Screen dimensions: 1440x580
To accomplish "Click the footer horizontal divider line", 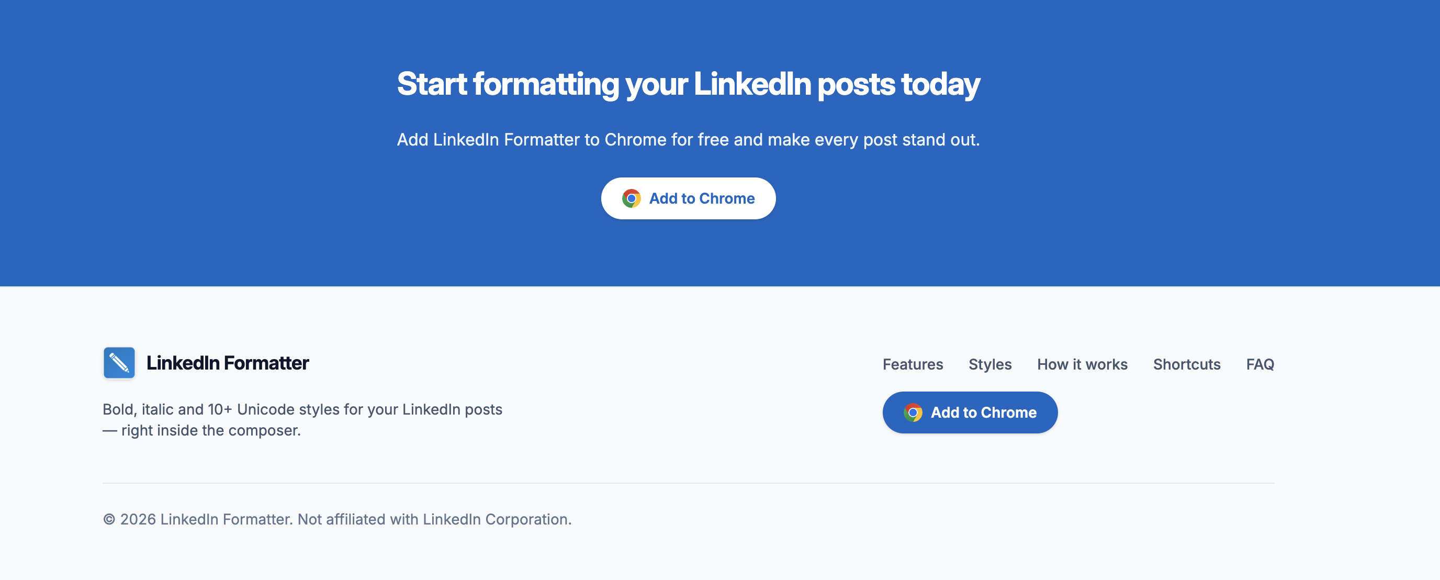I will [x=688, y=483].
